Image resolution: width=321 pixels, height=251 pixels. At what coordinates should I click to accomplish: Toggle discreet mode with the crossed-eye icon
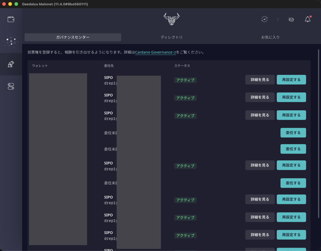point(291,19)
